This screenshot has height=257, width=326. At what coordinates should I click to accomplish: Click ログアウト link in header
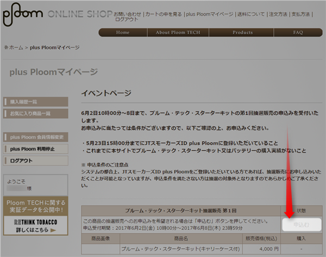127,20
